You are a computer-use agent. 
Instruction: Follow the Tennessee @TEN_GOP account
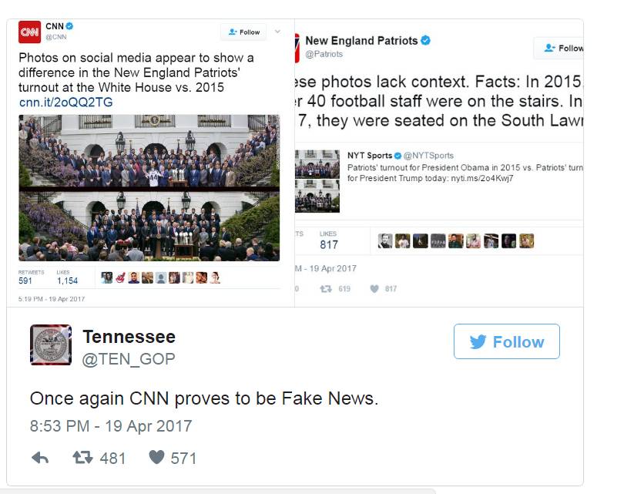(506, 341)
